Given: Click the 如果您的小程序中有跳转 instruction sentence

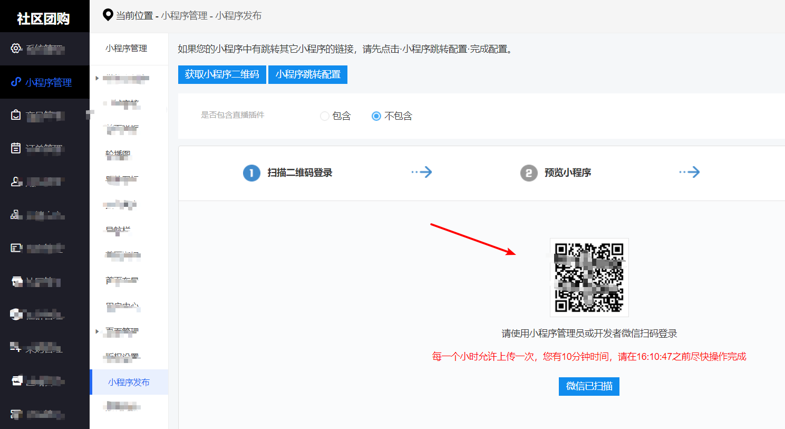Looking at the screenshot, I should click(x=345, y=49).
